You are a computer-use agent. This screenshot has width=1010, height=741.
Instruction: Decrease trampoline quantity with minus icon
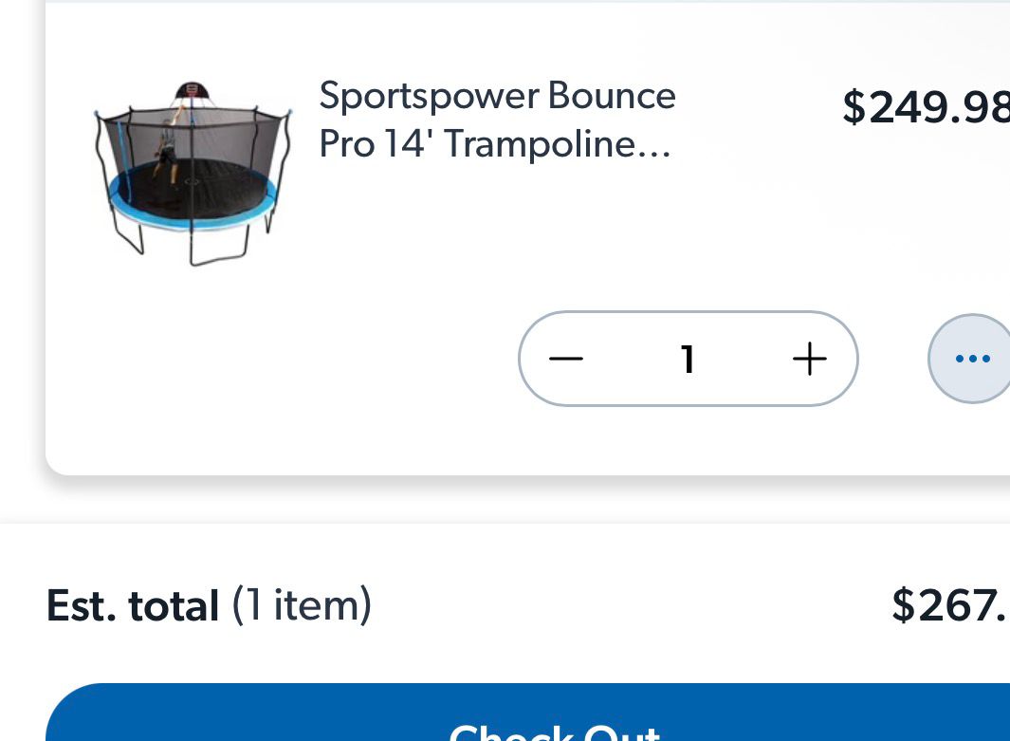pyautogui.click(x=566, y=360)
